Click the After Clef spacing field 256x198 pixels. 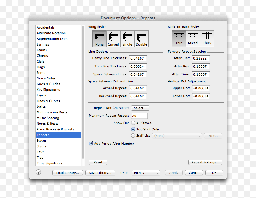pos(201,58)
